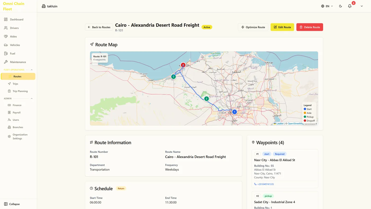Screen dimensions: 371x209
Task: Click the Users icon in Admin
Action: [9, 120]
